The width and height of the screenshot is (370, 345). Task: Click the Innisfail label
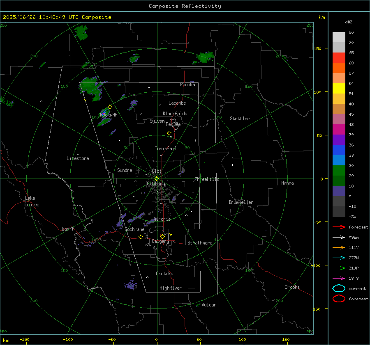pyautogui.click(x=166, y=149)
